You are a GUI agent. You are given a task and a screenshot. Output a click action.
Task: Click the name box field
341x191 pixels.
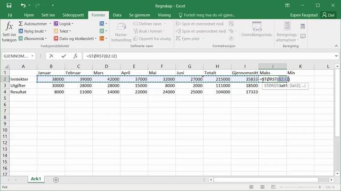coord(17,56)
